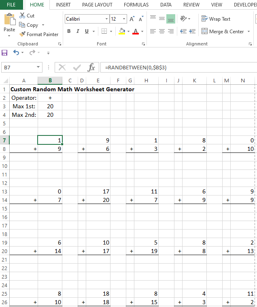Click the Center align icon

pyautogui.click(x=161, y=31)
